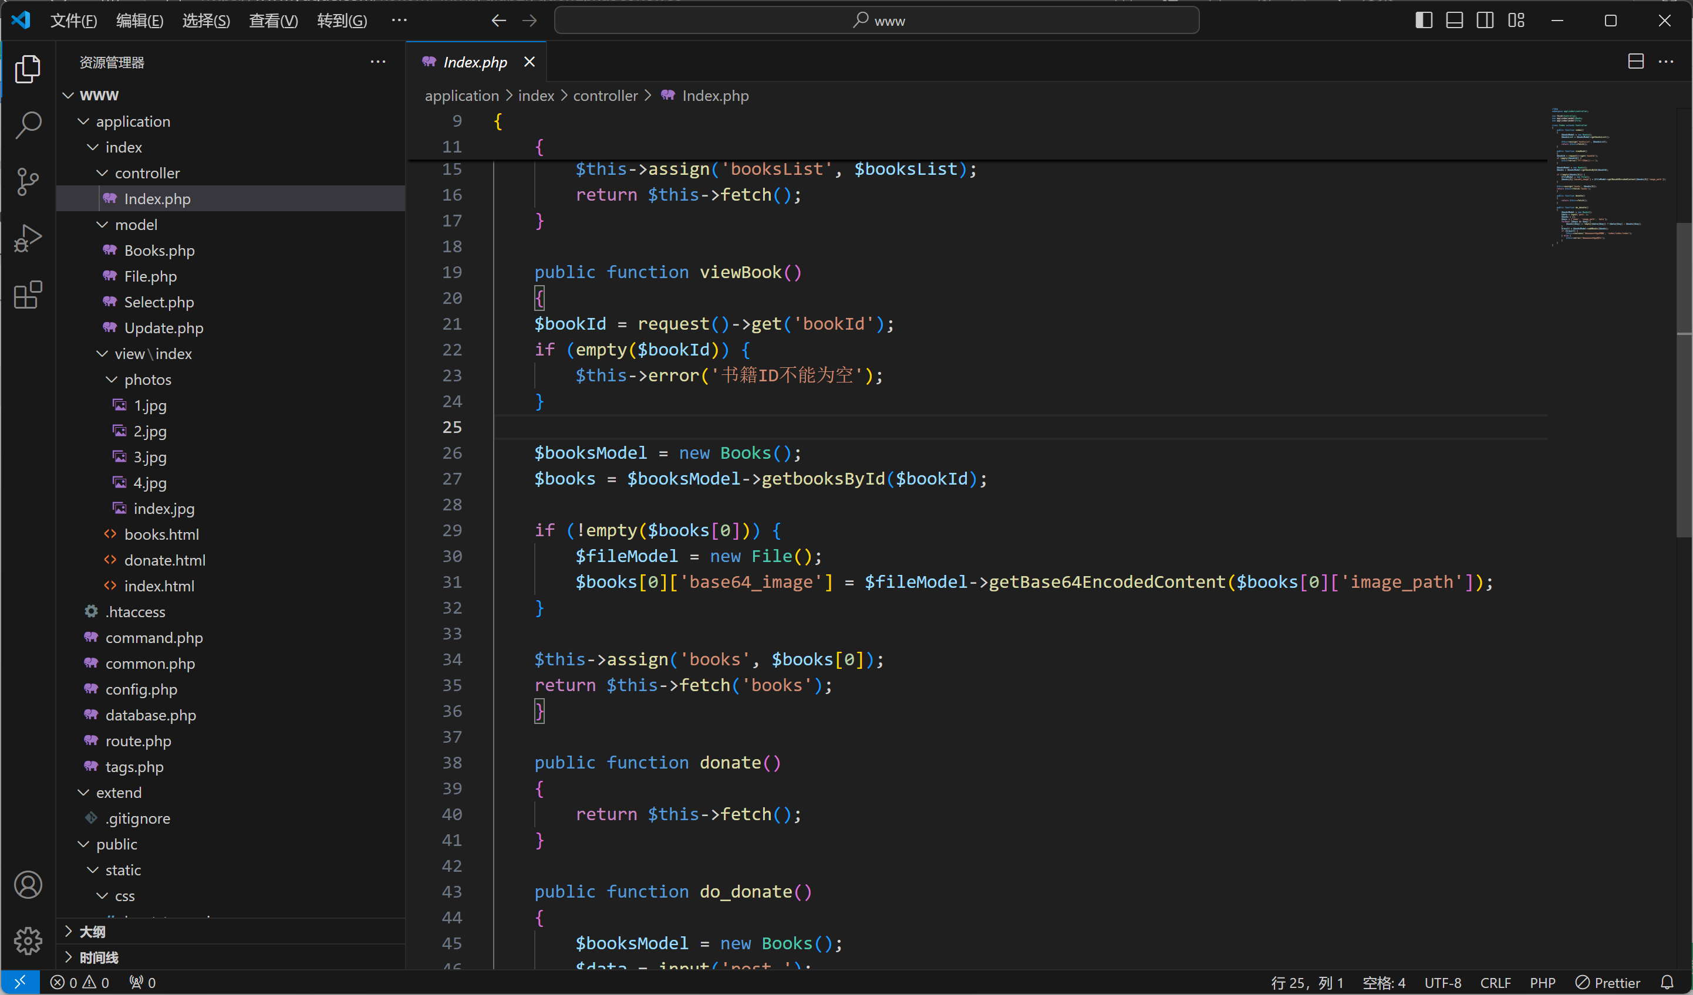
Task: Click the split editor icon
Action: [1635, 62]
